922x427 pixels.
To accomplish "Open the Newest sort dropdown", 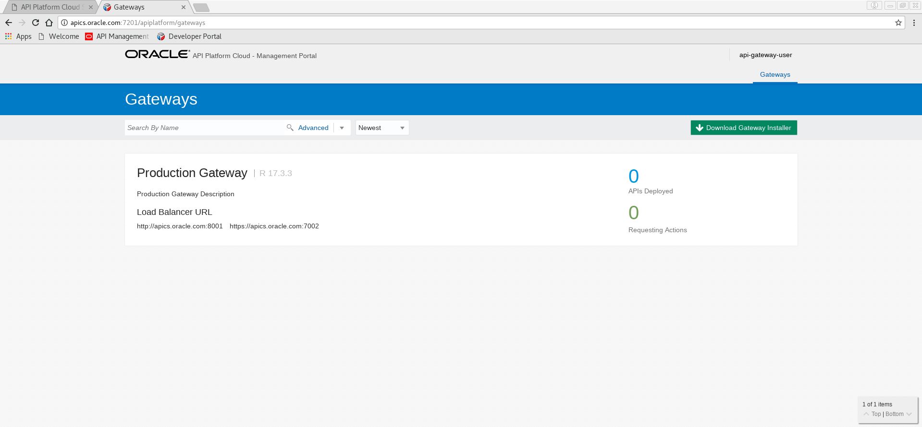I will [x=382, y=128].
